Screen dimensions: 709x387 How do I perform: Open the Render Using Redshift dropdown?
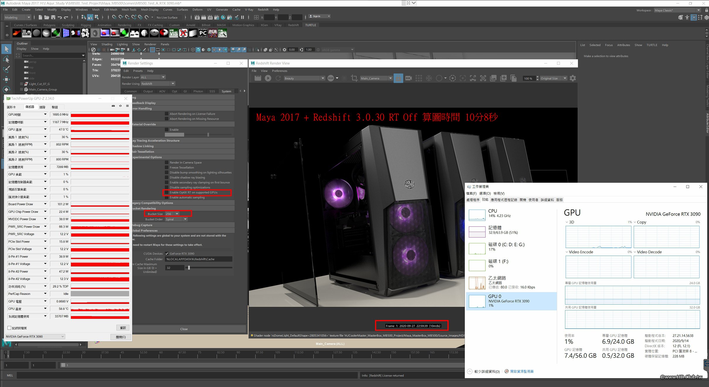coord(158,84)
